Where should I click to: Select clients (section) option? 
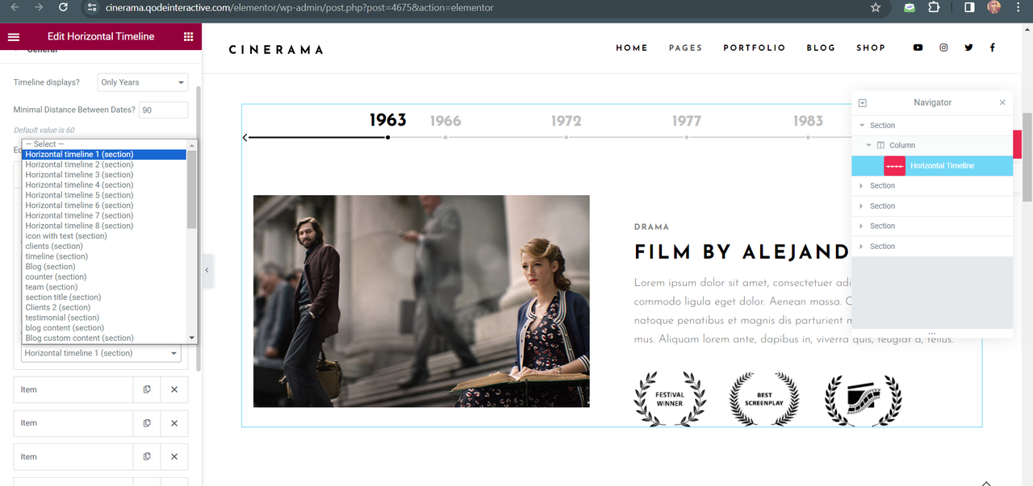(x=105, y=246)
